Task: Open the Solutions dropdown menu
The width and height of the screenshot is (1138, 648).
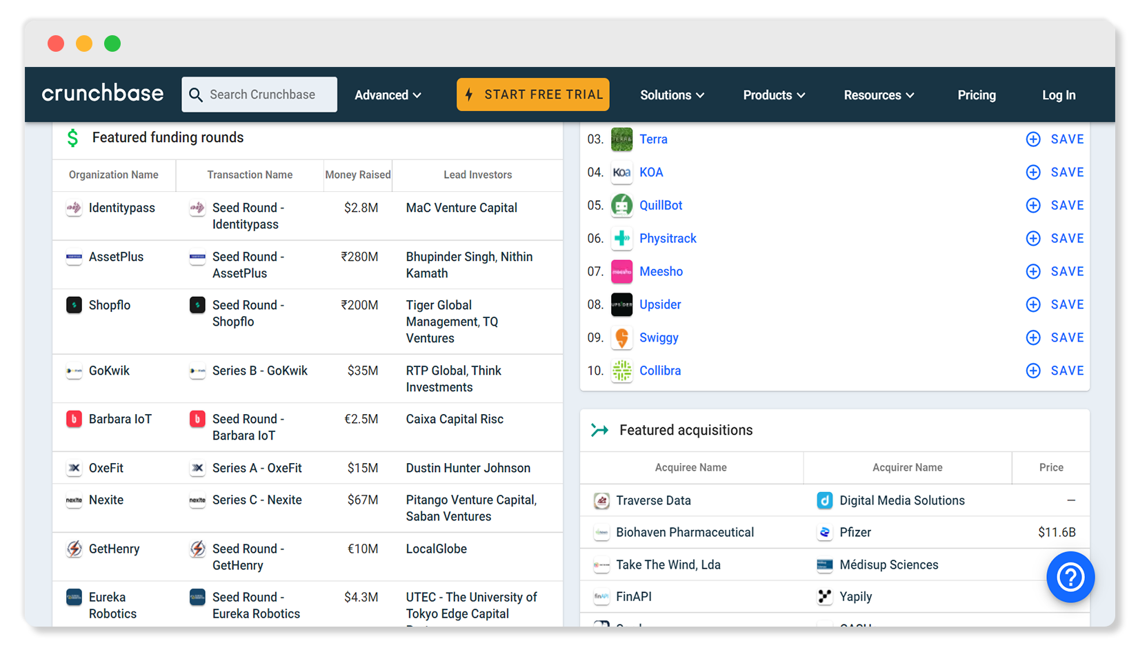Action: (672, 95)
